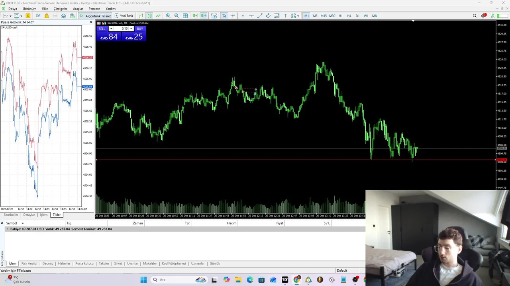
Task: Open Yeni Emir new order
Action: (124, 16)
